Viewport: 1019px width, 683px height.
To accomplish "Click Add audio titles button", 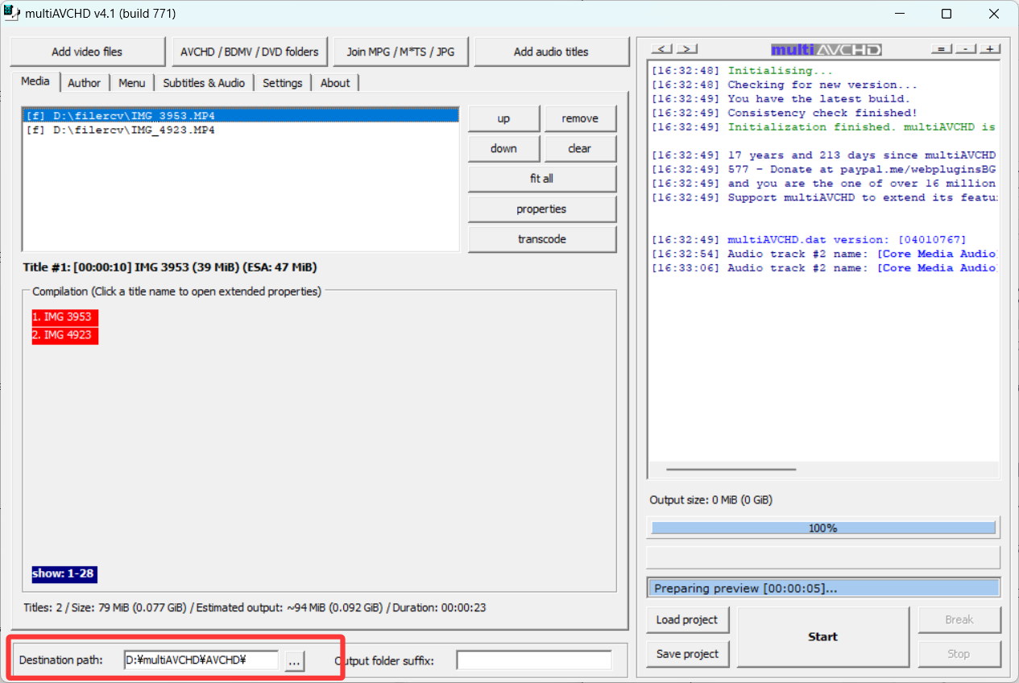I will 551,52.
